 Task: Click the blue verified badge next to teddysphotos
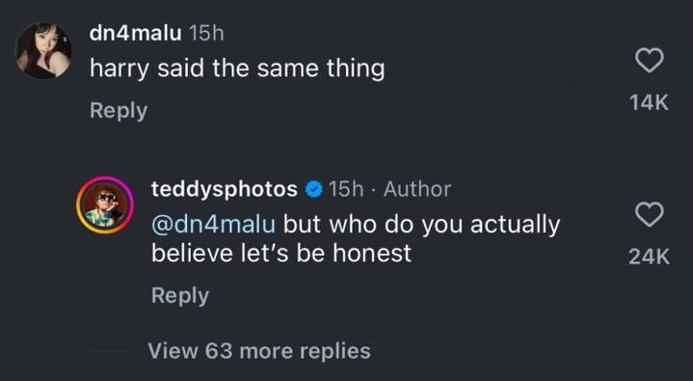(314, 190)
